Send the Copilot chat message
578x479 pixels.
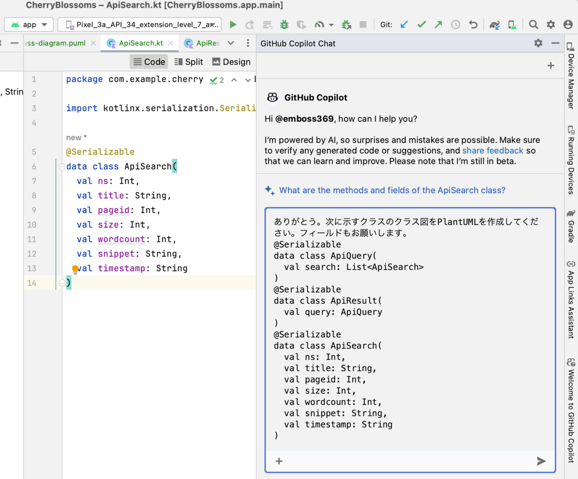(541, 461)
